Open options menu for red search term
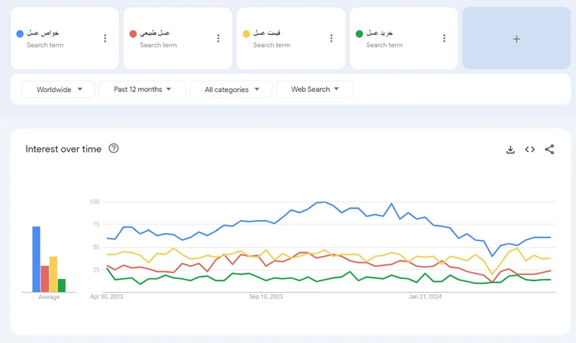Screen dimensions: 576x343 click(x=218, y=39)
